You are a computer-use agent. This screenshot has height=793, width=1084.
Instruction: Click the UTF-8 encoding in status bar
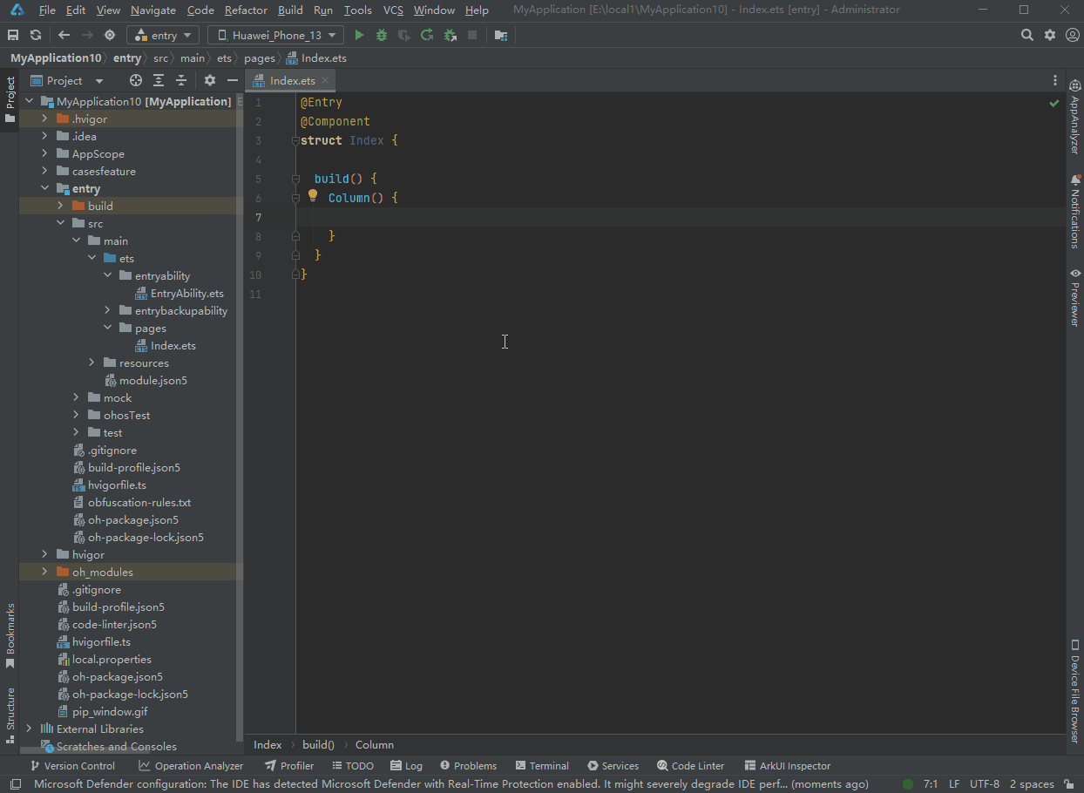(x=985, y=784)
